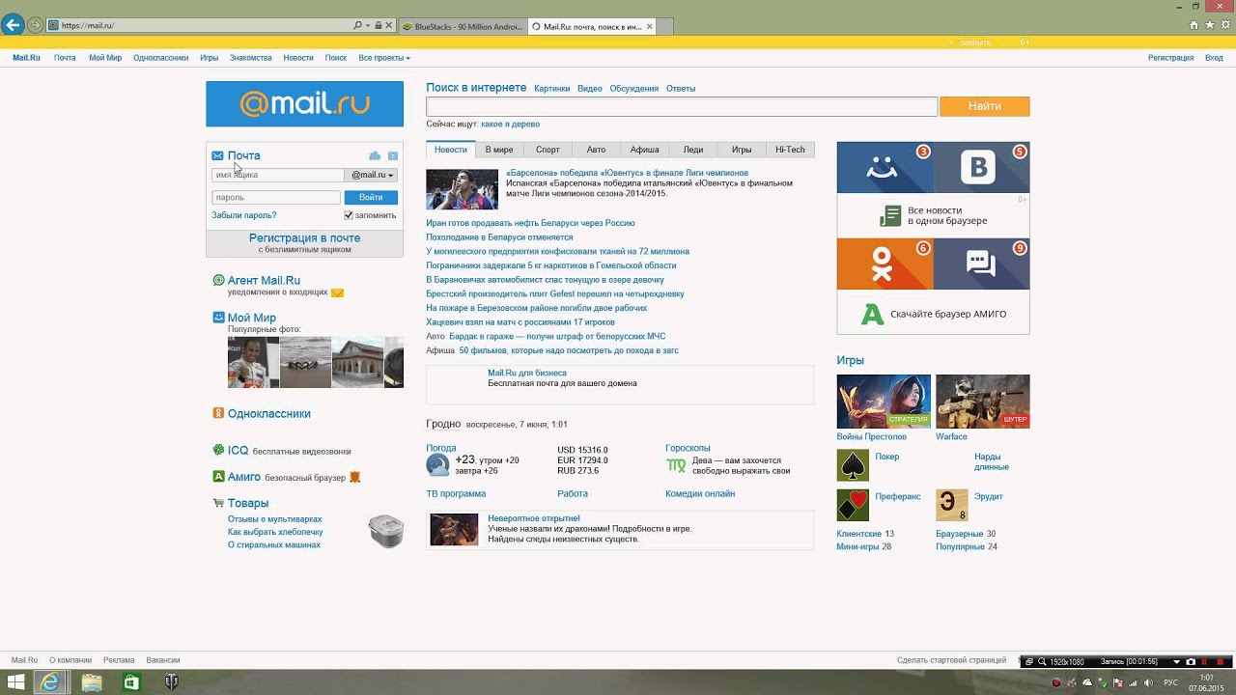The image size is (1236, 695).
Task: Click the Почта envelope icon
Action: [x=218, y=155]
